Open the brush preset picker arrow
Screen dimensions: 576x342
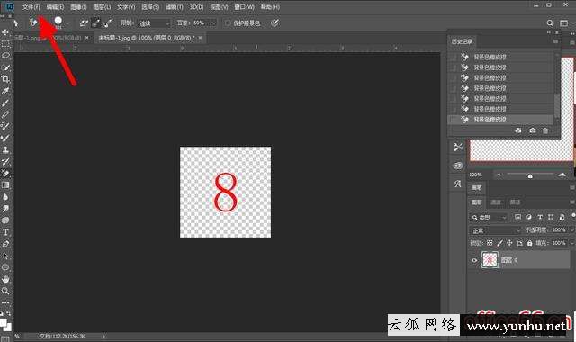(67, 23)
